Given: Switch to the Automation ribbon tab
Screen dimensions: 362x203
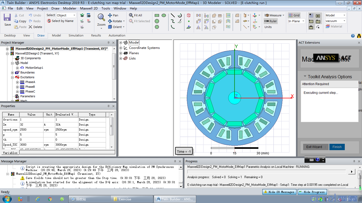Looking at the screenshot, I should click(x=117, y=35).
